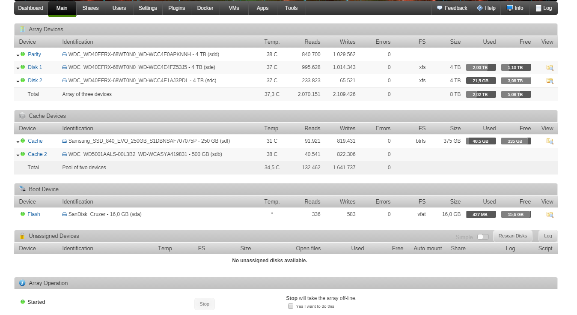Browse the Disk 2 contents icon
Viewport: 577px width, 315px height.
point(550,81)
